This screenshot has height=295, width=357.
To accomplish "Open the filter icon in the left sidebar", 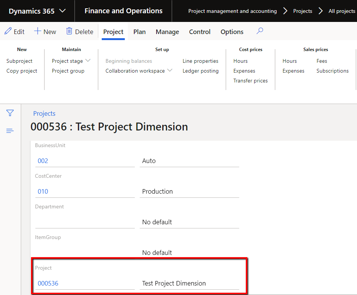I will [10, 113].
